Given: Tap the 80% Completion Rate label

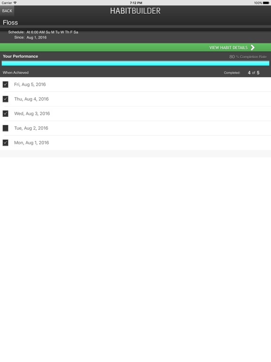Looking at the screenshot, I should pyautogui.click(x=248, y=57).
